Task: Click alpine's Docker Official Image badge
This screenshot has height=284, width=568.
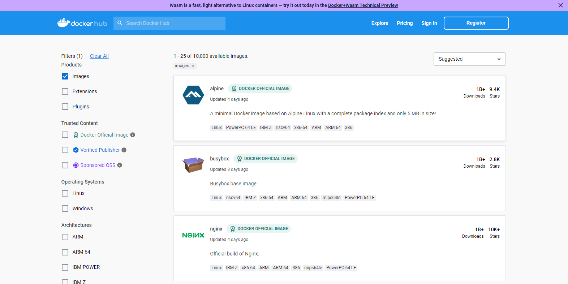Action: (260, 89)
